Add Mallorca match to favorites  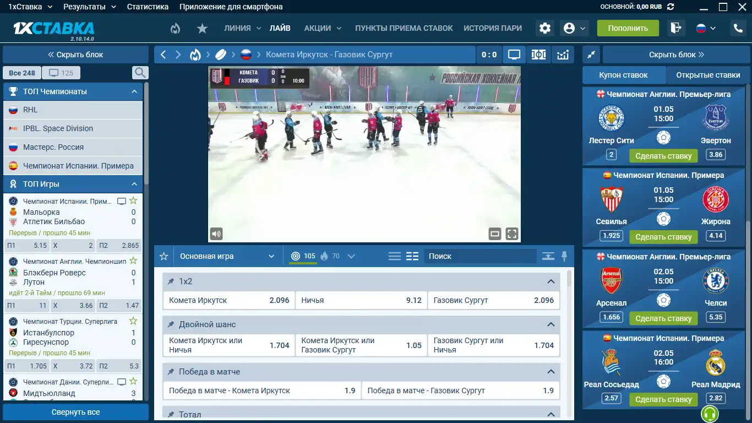tap(133, 201)
